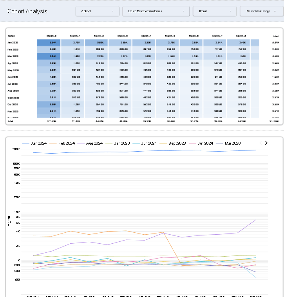284x297 pixels.
Task: Select the Mar 2020 legend entry
Action: [x=228, y=143]
